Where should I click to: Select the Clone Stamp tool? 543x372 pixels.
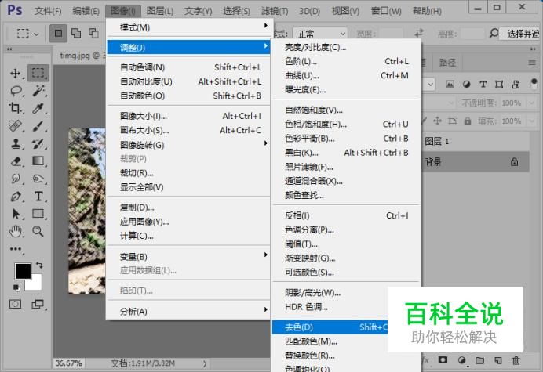[16, 143]
